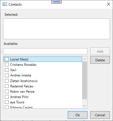This screenshot has width=113, height=121.
Task: Tick the Xavi checkbox
Action: click(x=7, y=70)
